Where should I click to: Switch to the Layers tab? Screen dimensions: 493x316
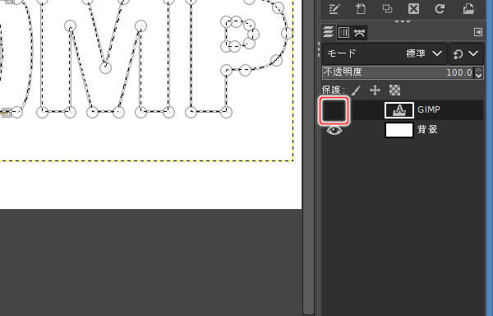[328, 32]
